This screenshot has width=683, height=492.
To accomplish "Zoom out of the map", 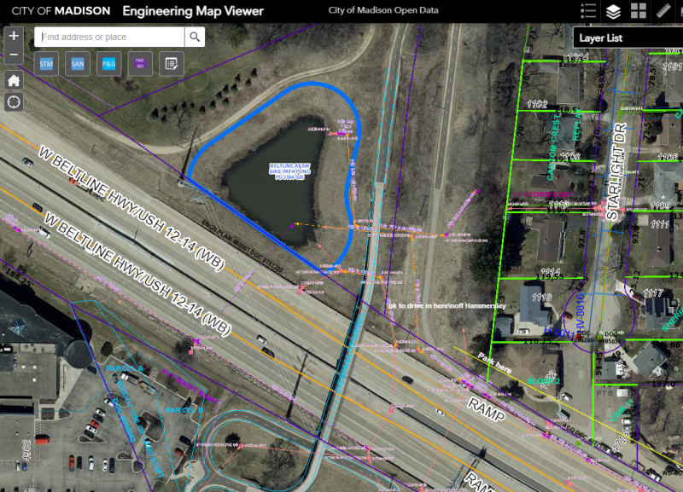I will point(14,55).
